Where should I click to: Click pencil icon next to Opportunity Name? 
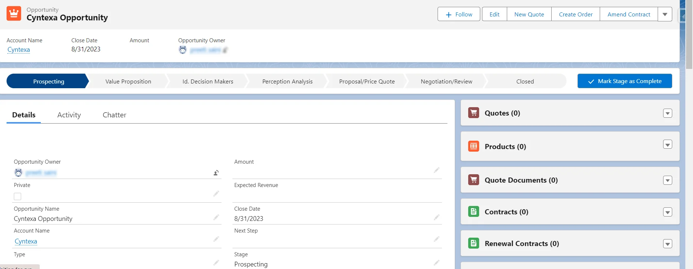click(x=216, y=218)
